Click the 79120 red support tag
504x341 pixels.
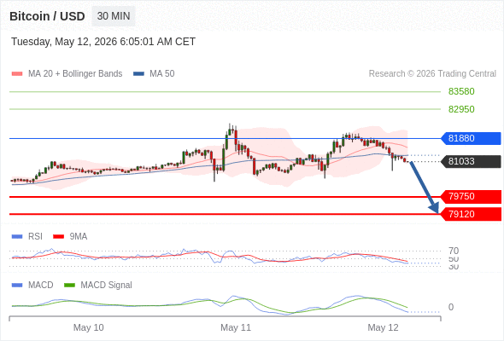click(x=470, y=214)
